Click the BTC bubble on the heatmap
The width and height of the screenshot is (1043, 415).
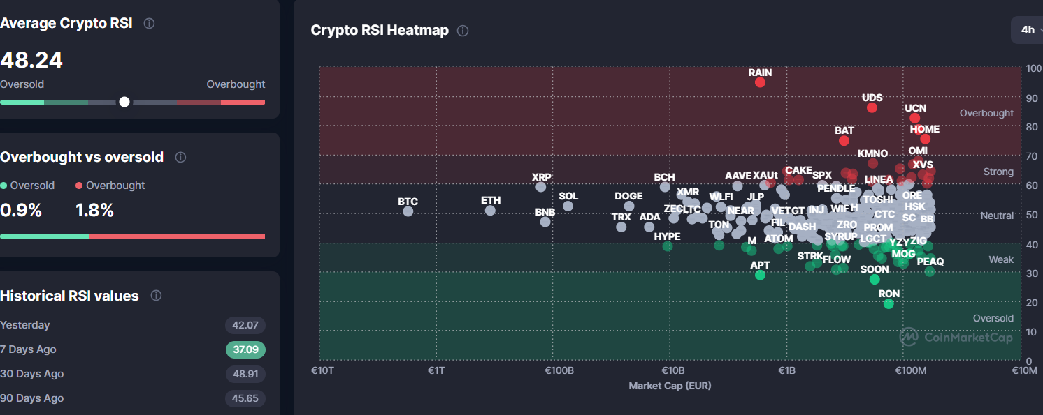(408, 211)
